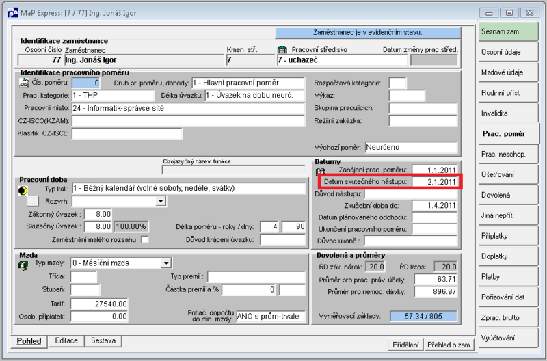547x361 pixels.
Task: Click the CZ-ISCO(KZAM) field
Action: coord(189,121)
